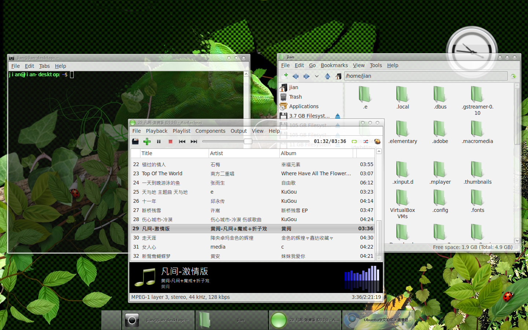Open Audacious File menu

tap(136, 131)
